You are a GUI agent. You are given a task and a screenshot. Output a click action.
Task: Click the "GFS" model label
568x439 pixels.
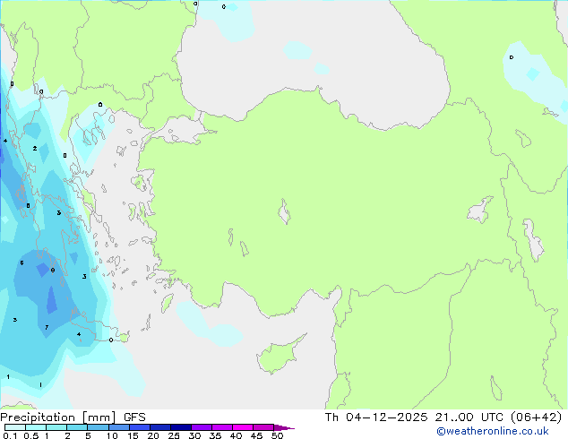click(134, 417)
